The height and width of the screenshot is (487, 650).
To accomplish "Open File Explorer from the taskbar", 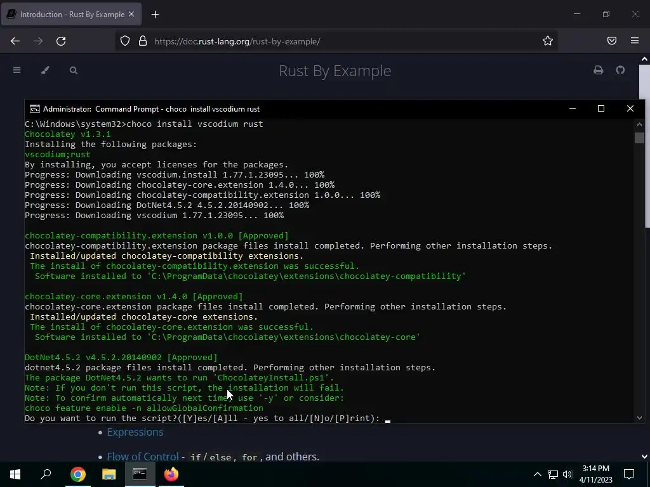I will tap(109, 474).
